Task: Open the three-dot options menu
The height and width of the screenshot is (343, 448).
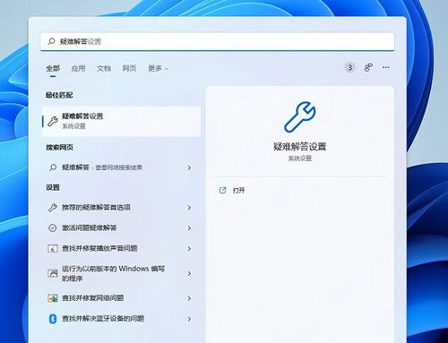Action: (x=385, y=67)
